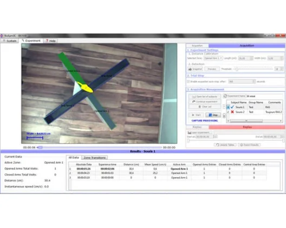Take a Snapshot for detection
Viewport: 286px width, 228px height.
coord(195,69)
